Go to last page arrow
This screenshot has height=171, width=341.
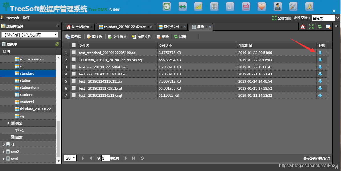134,158
